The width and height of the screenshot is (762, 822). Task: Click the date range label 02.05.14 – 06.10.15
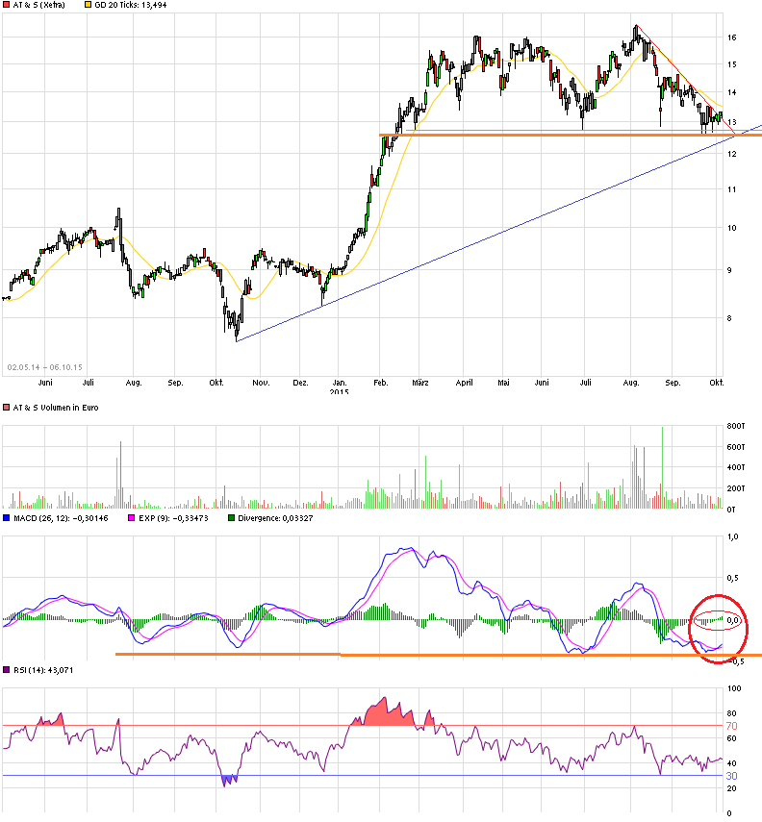click(x=44, y=366)
